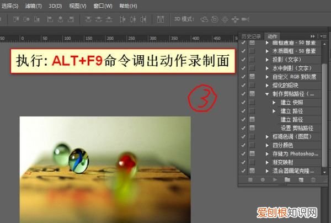
Task: Click the distribute bottom edges icon
Action: coord(109,19)
